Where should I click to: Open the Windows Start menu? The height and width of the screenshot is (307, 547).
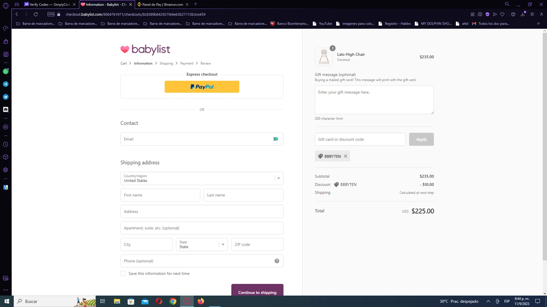[7, 301]
